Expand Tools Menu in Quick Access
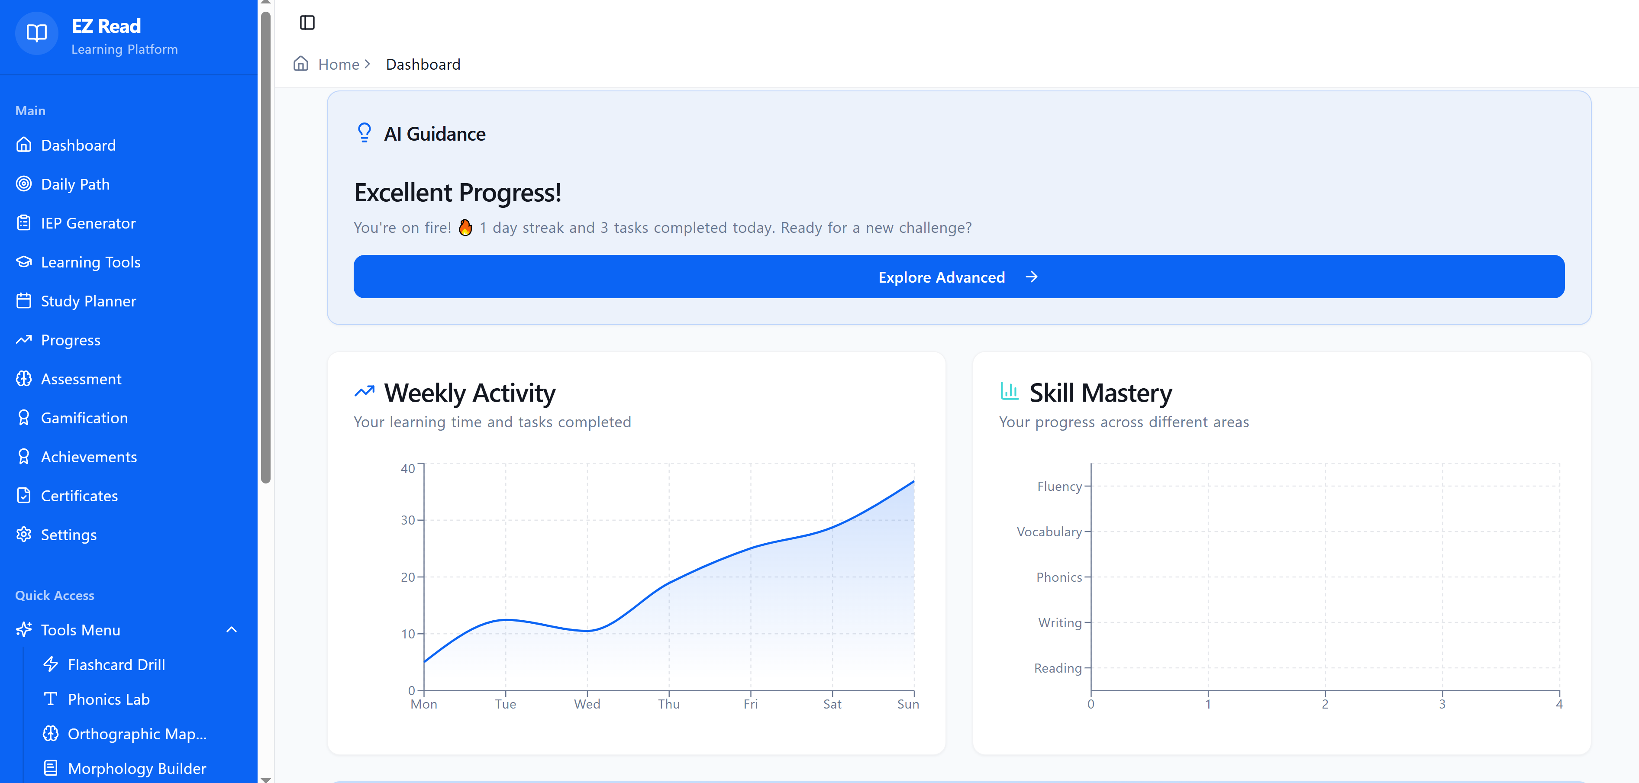This screenshot has width=1639, height=783. tap(81, 630)
